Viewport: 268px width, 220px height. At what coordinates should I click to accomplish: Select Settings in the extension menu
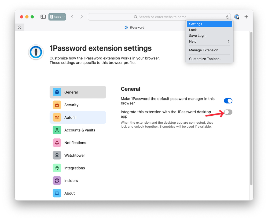coord(209,24)
